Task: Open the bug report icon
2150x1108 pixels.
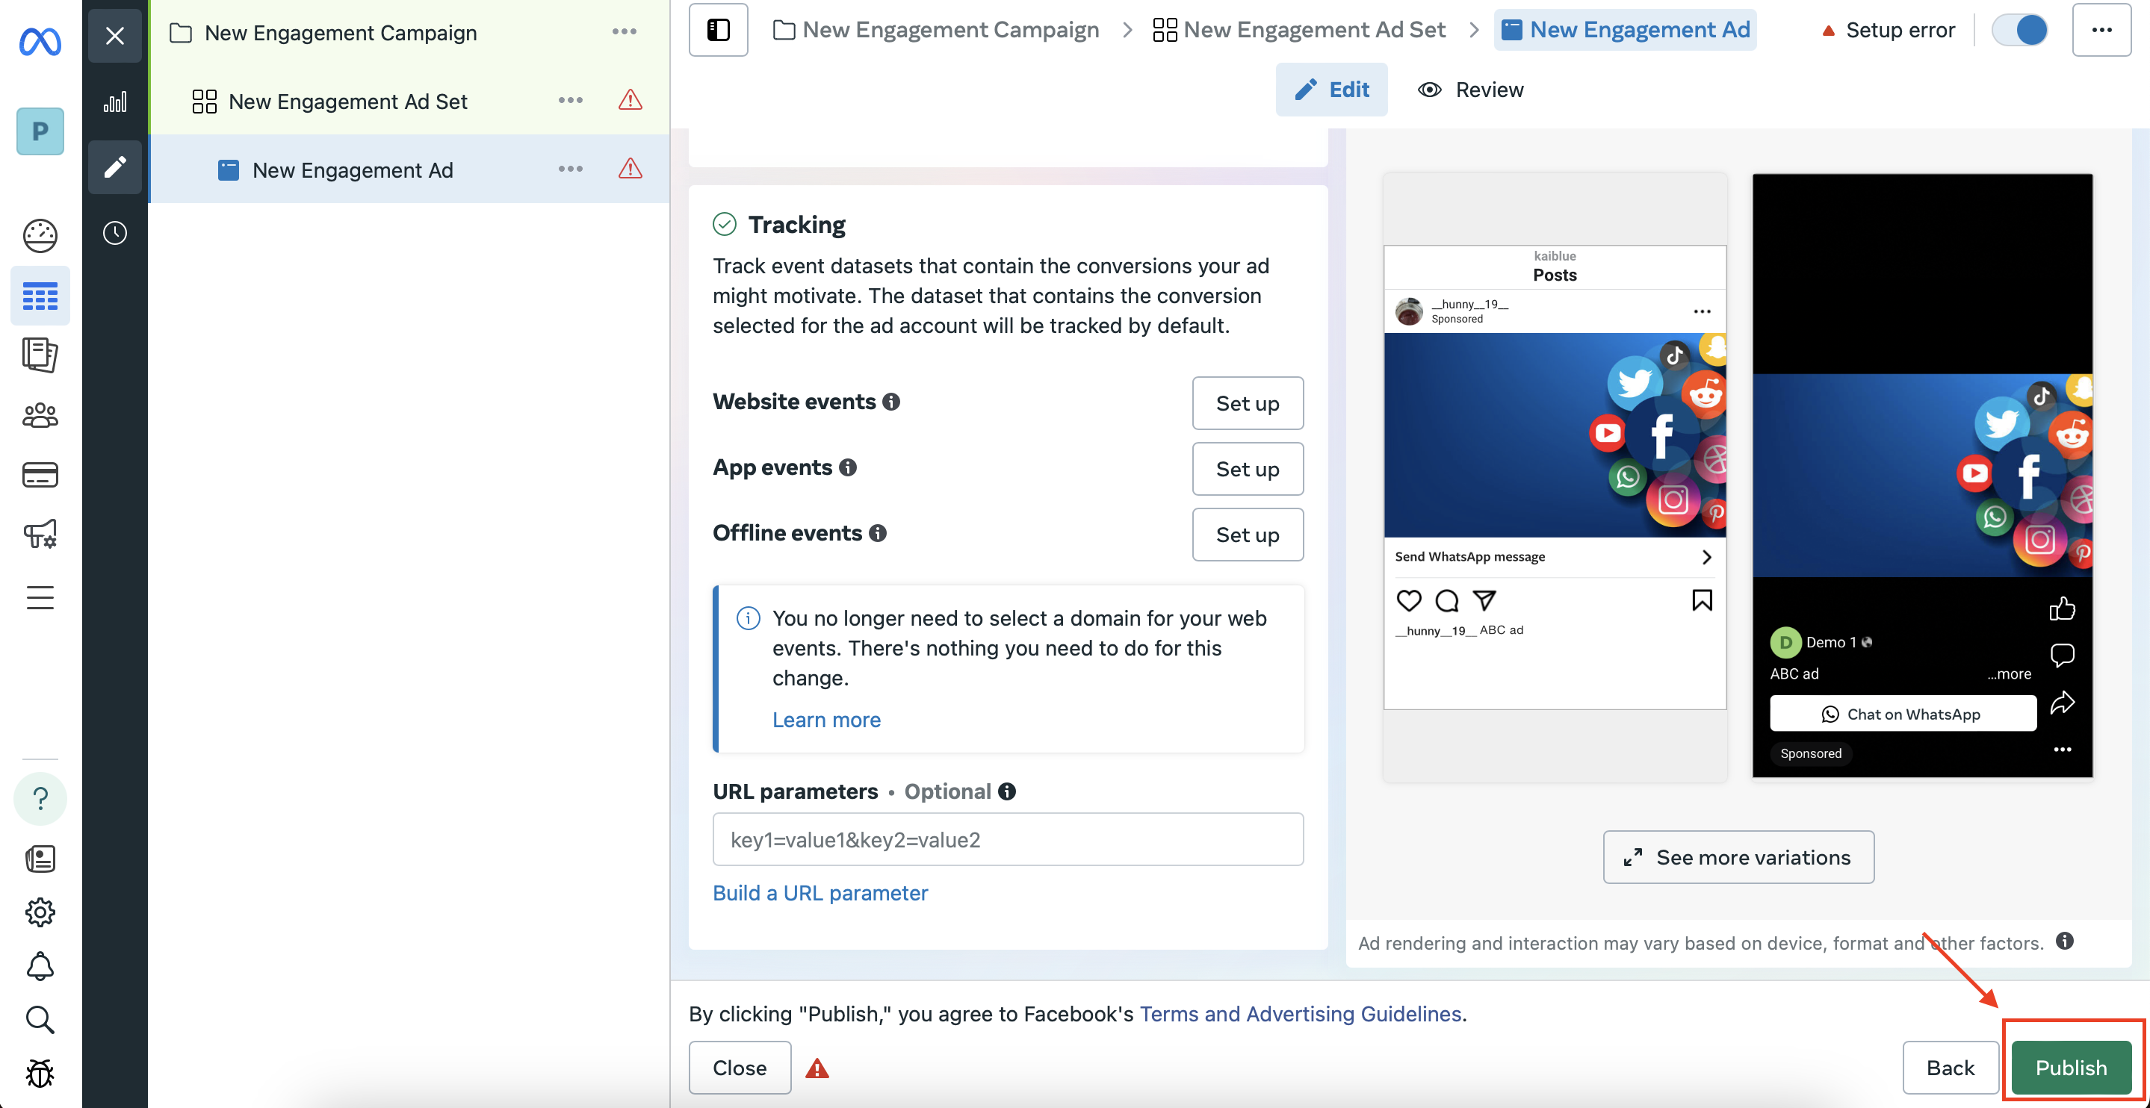Action: click(x=40, y=1073)
